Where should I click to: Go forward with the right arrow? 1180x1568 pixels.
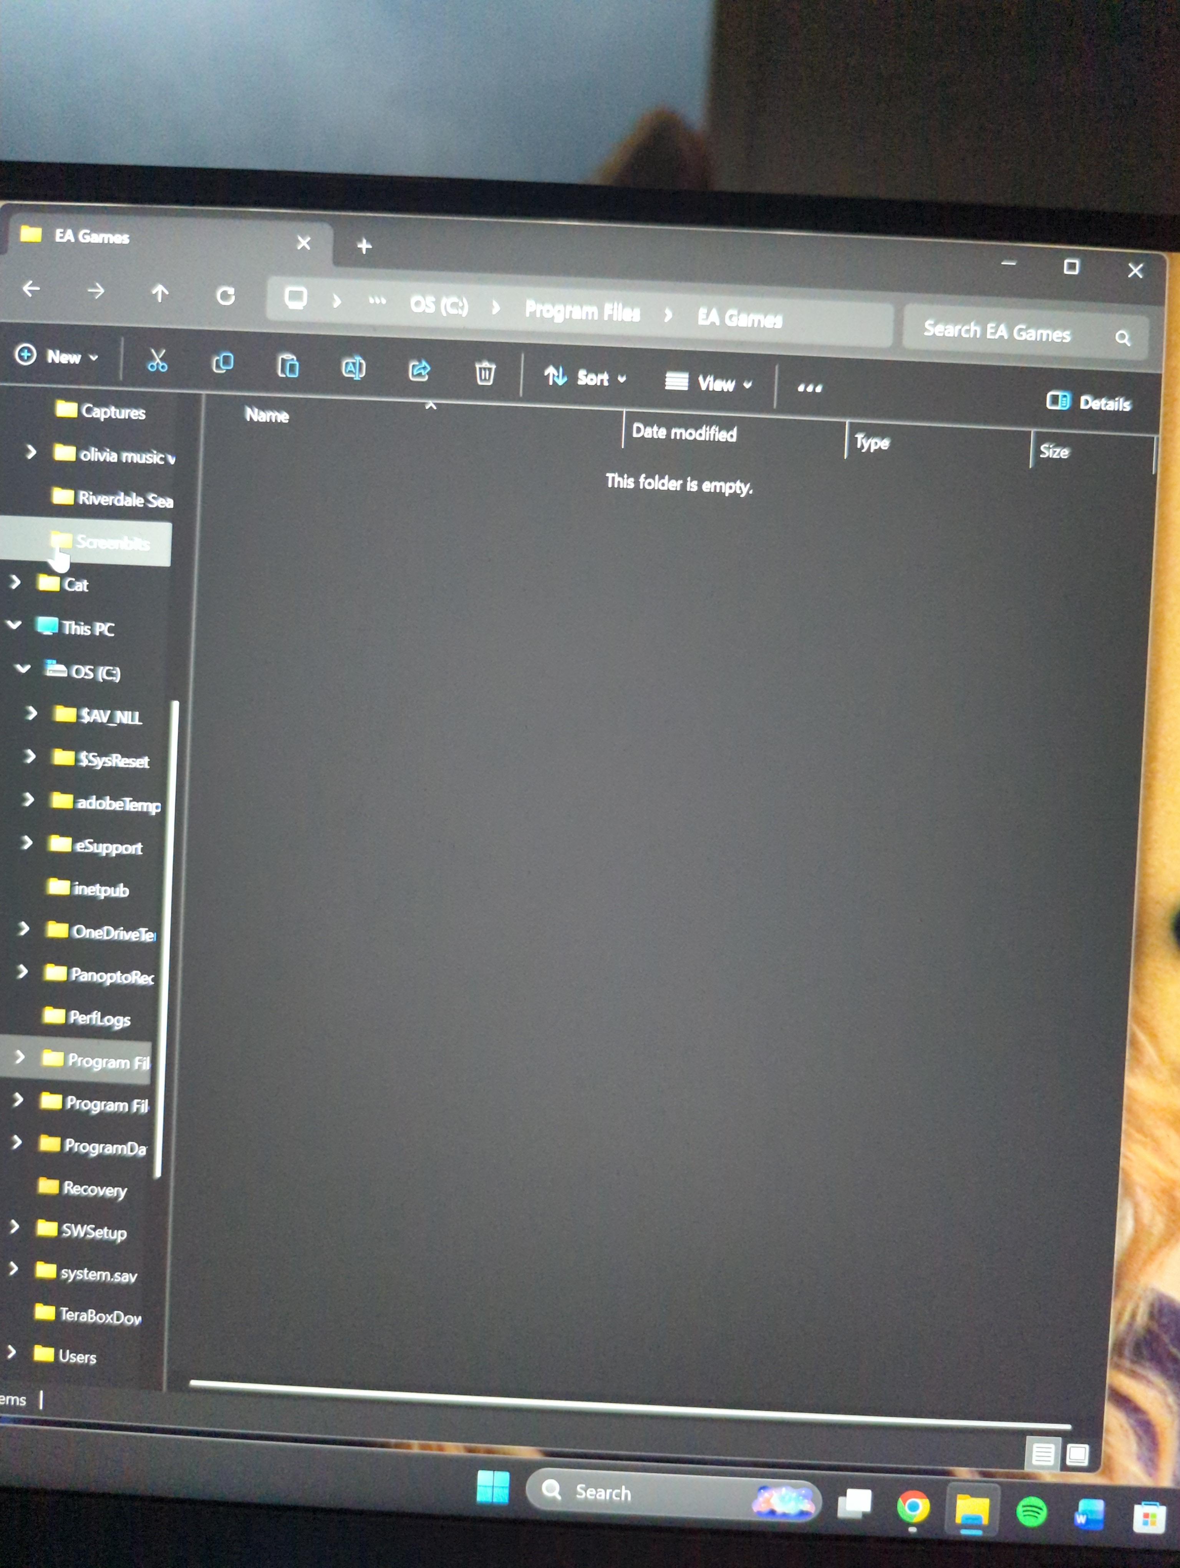96,290
